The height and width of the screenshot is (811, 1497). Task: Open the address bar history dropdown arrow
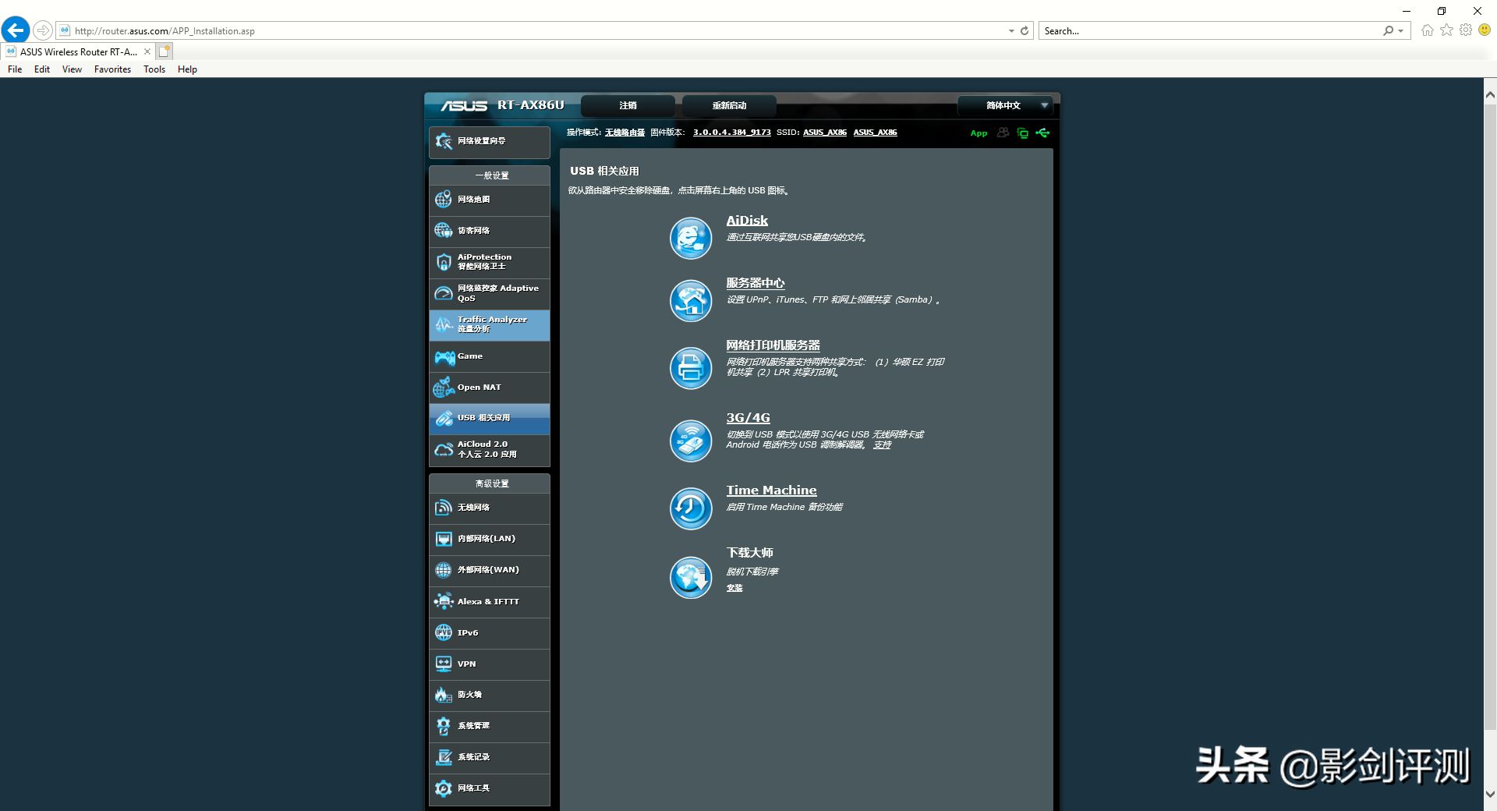[1011, 31]
